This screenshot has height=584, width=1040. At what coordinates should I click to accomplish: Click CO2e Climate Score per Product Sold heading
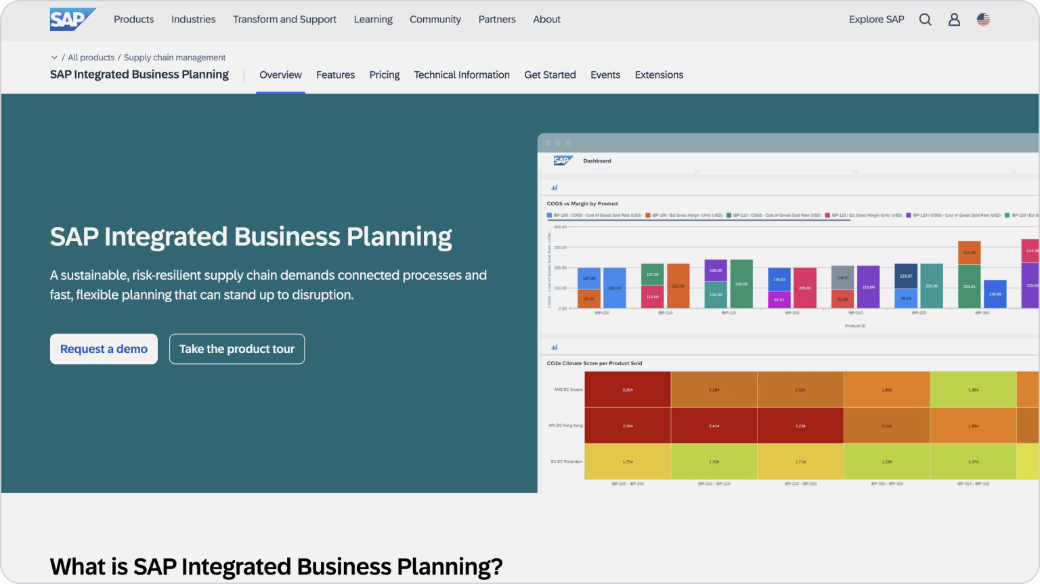[594, 363]
